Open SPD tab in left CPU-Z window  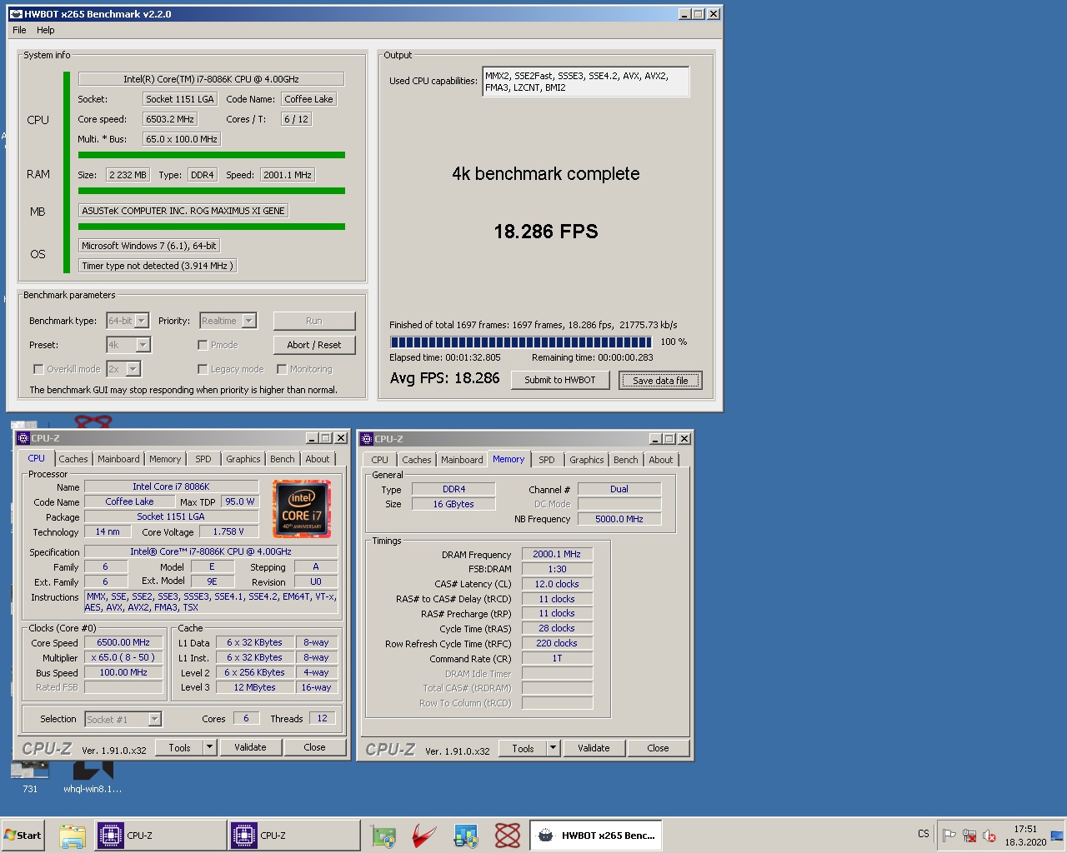point(203,459)
